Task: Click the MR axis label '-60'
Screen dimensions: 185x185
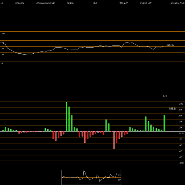Action: [181, 151]
